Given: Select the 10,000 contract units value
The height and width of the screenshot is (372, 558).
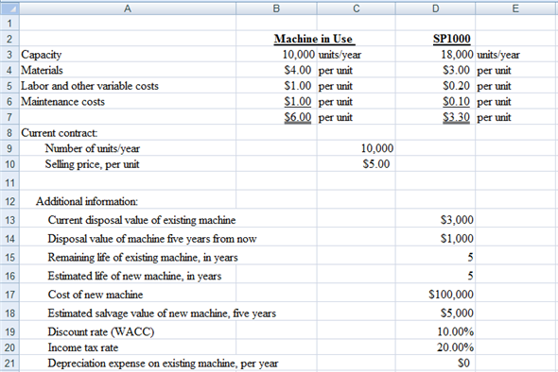Looking at the screenshot, I should pos(377,148).
